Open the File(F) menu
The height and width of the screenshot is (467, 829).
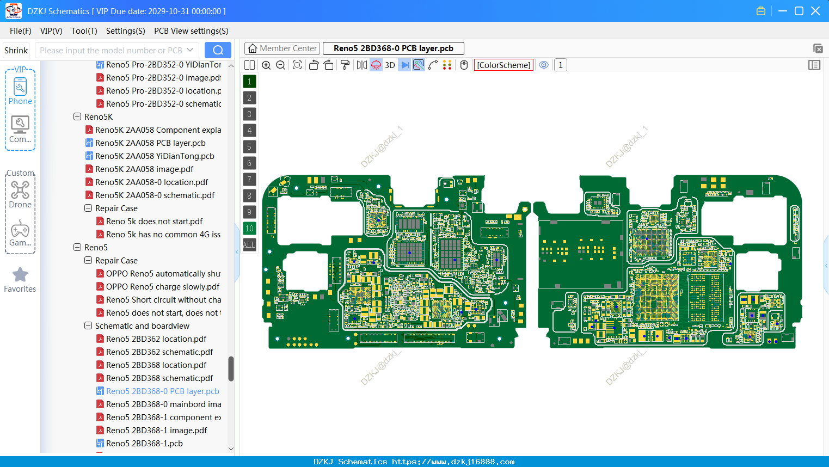(21, 31)
